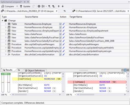The image size is (130, 105).
Task: Click the left pane scroll down arrow
Action: pos(63,91)
